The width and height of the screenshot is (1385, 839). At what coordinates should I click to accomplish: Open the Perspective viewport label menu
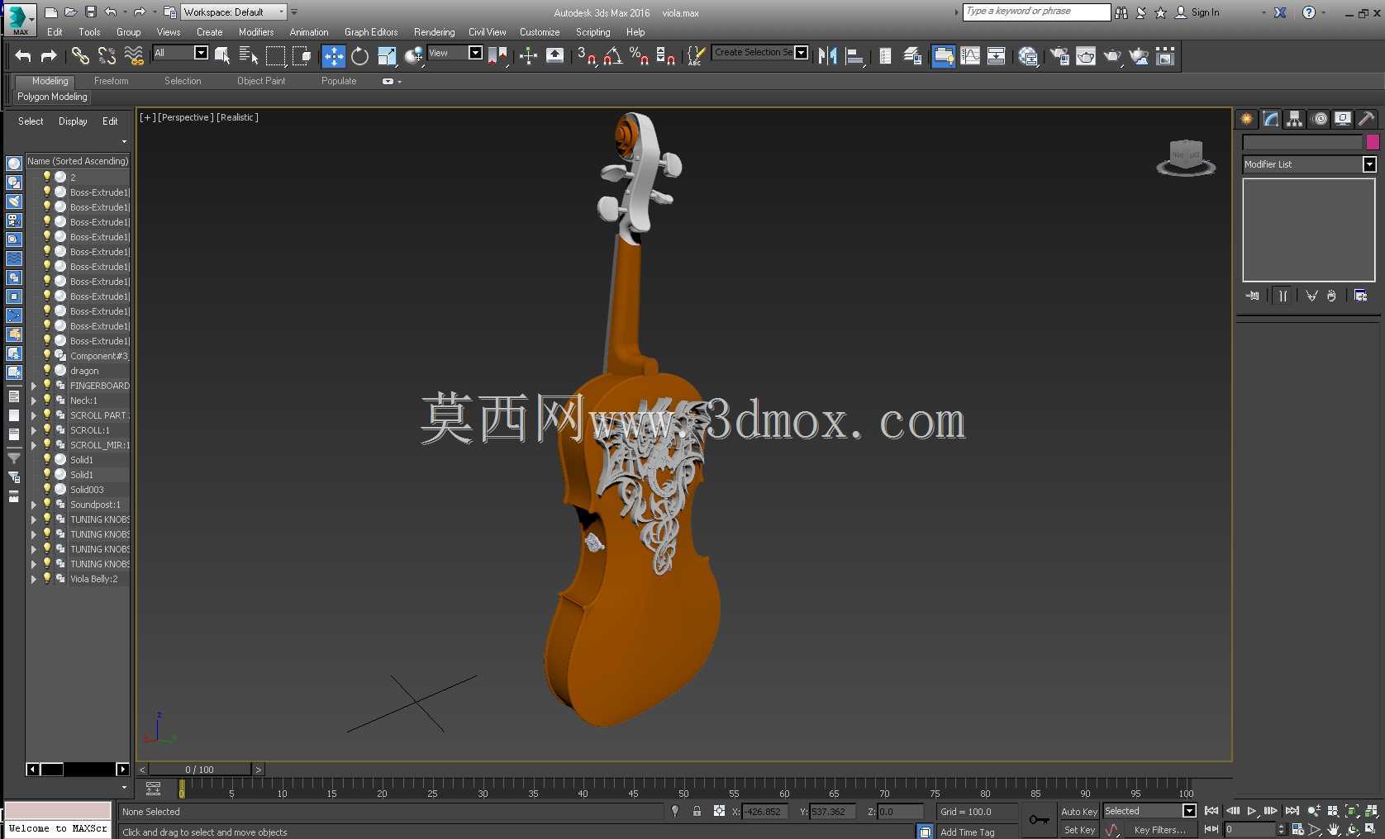(186, 117)
